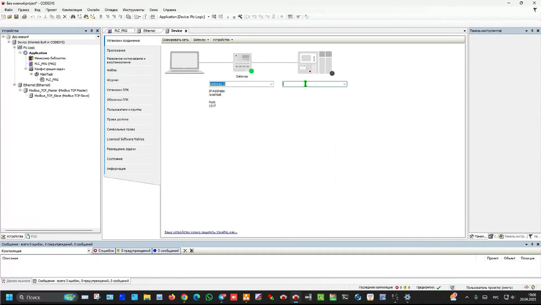Click the Delete X icon in the toolbar

pyautogui.click(x=64, y=17)
